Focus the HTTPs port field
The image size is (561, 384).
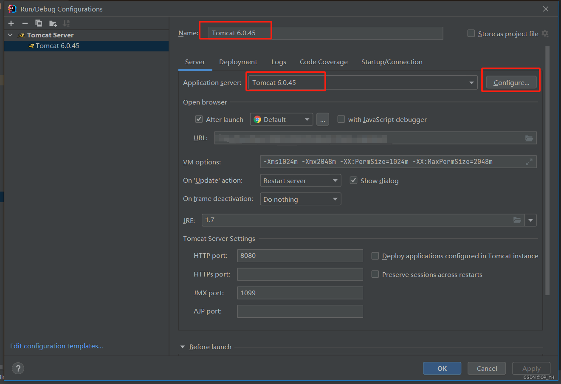pyautogui.click(x=300, y=274)
